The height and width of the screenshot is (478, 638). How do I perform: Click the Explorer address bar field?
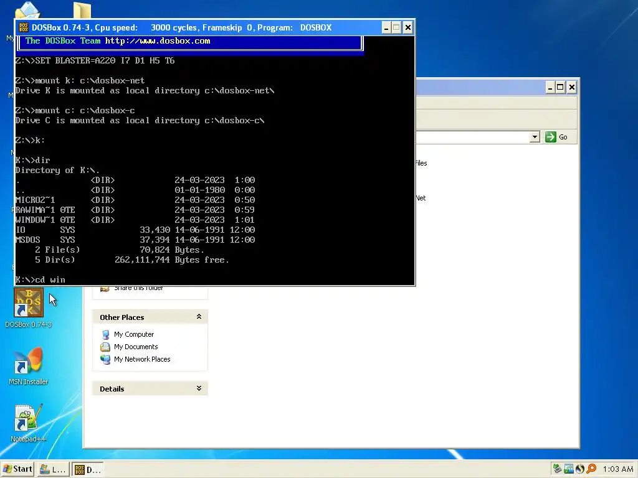pos(472,137)
